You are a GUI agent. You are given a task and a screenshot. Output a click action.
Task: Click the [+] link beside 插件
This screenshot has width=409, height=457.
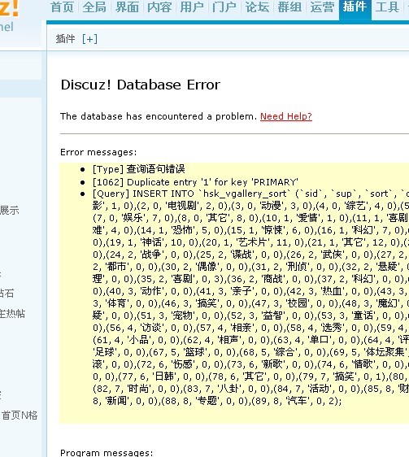89,39
